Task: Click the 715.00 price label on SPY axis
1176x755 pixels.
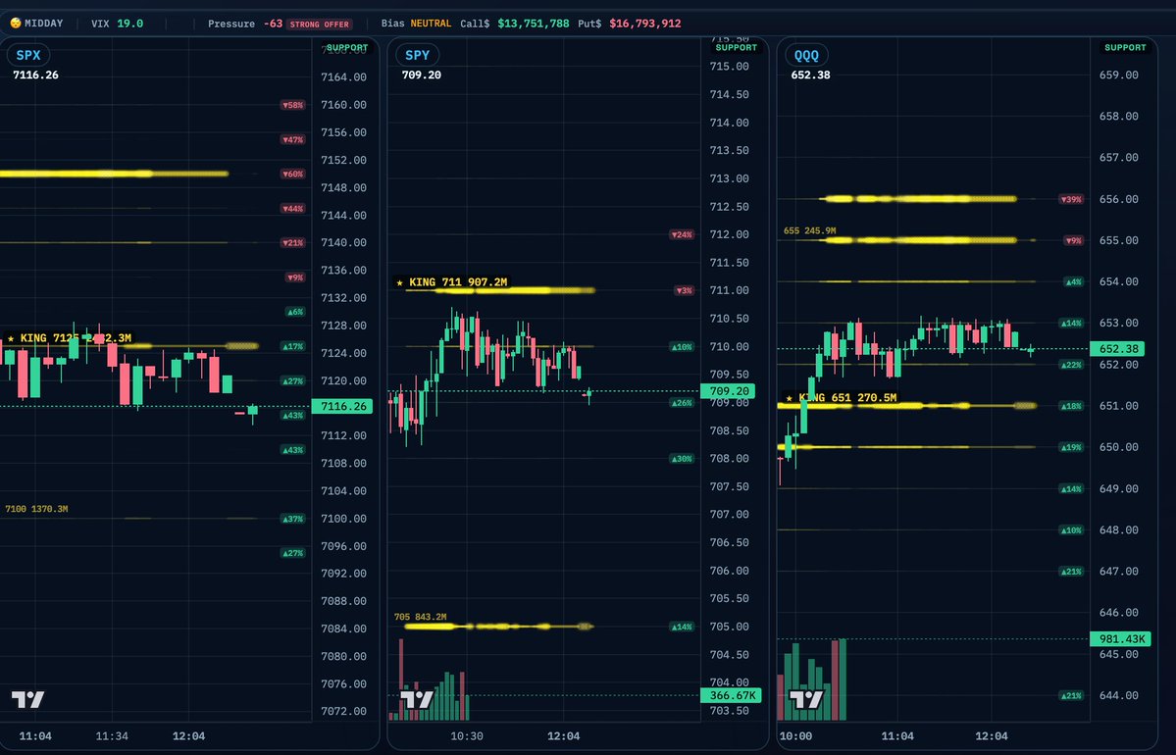Action: click(729, 66)
